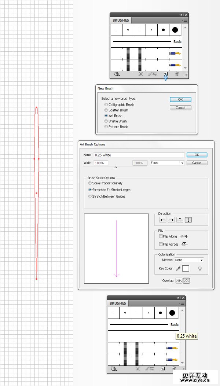Click Cancel in the New Brush dialog
Viewport: 220px width, 386px height.
[x=180, y=108]
